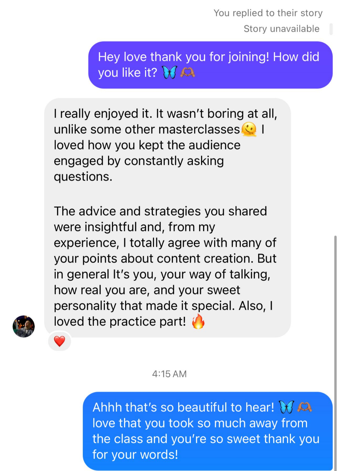Viewport: 339px width, 471px height.
Task: Select the purple "Hey love thank you for joining!" bubble
Action: tap(210, 65)
